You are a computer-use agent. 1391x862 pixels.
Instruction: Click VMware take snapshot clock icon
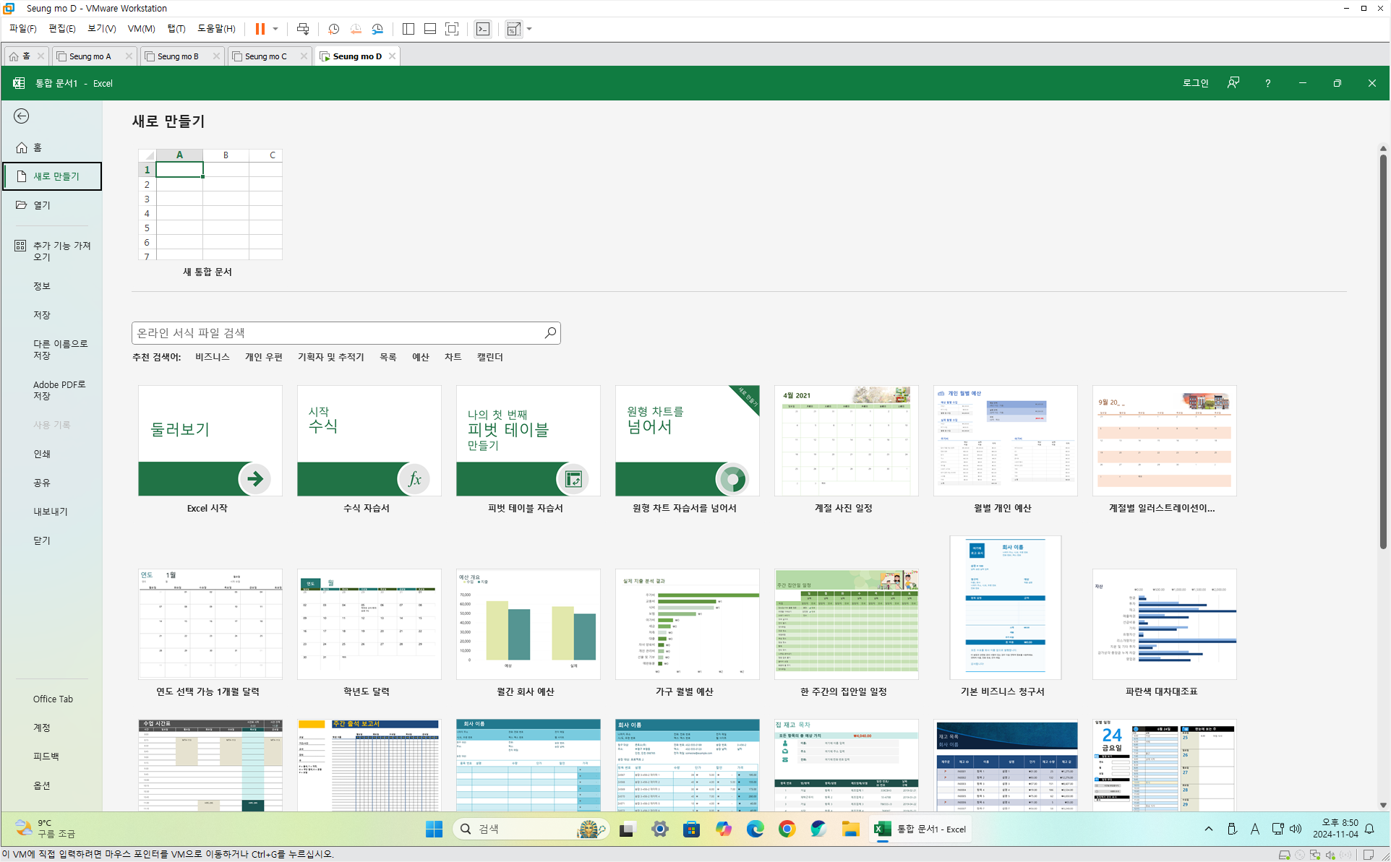point(333,29)
